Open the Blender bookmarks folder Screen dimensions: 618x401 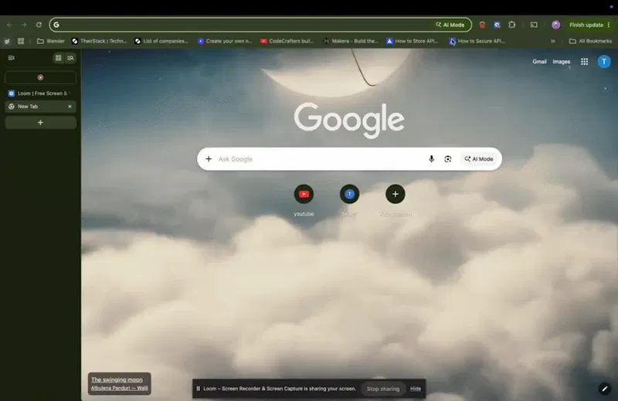click(51, 41)
